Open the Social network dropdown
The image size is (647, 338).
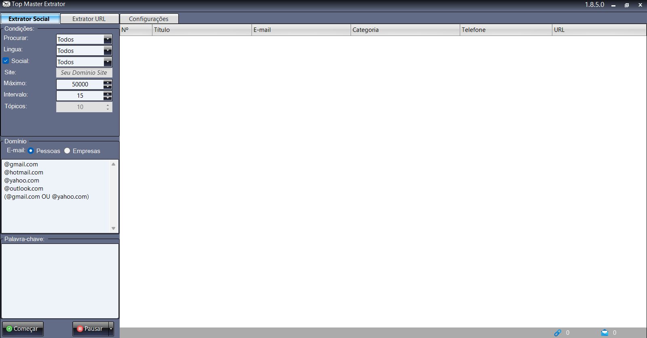[x=84, y=62]
